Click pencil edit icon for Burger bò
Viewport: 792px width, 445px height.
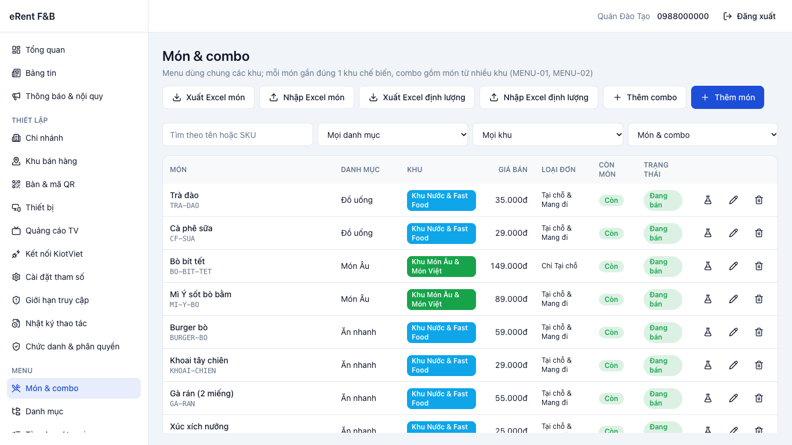[733, 332]
